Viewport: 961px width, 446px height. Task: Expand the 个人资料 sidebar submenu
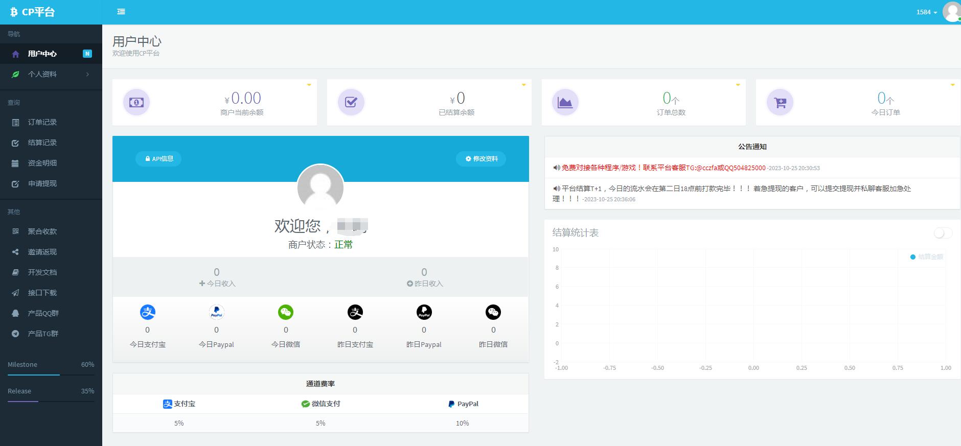(x=51, y=74)
